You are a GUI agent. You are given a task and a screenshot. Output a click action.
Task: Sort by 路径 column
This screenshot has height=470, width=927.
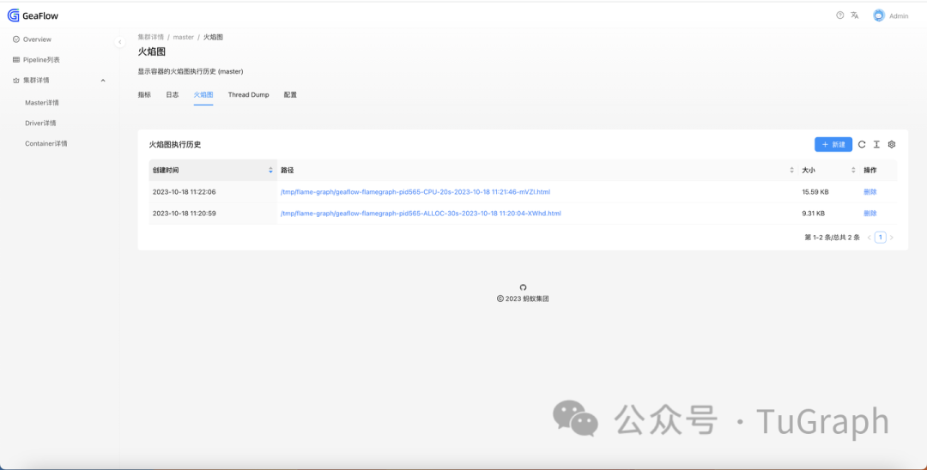[x=791, y=170]
